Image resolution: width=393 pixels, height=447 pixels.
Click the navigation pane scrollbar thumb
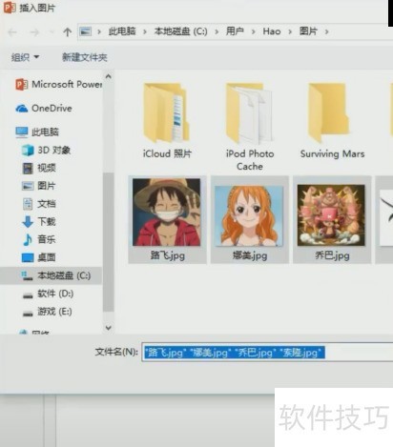[x=109, y=242]
